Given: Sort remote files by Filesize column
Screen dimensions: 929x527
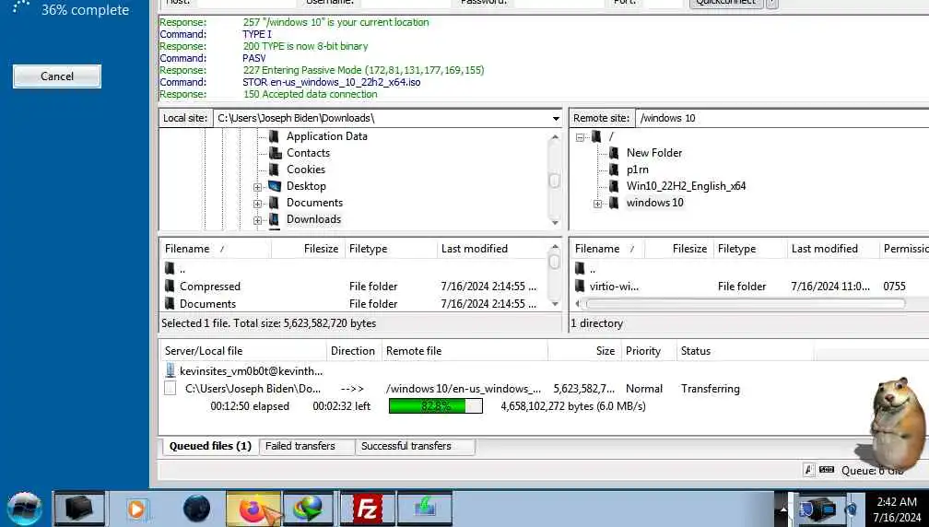Looking at the screenshot, I should (x=679, y=249).
